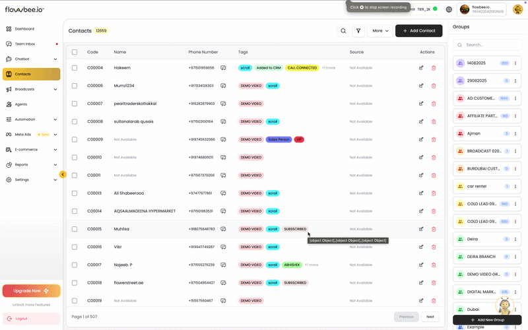Image resolution: width=528 pixels, height=330 pixels.
Task: Click the edit icon for Mumz1234 row
Action: click(422, 86)
